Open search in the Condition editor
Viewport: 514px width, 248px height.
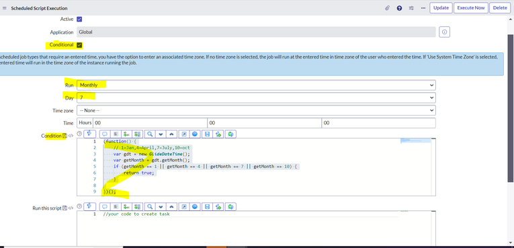coord(150,134)
